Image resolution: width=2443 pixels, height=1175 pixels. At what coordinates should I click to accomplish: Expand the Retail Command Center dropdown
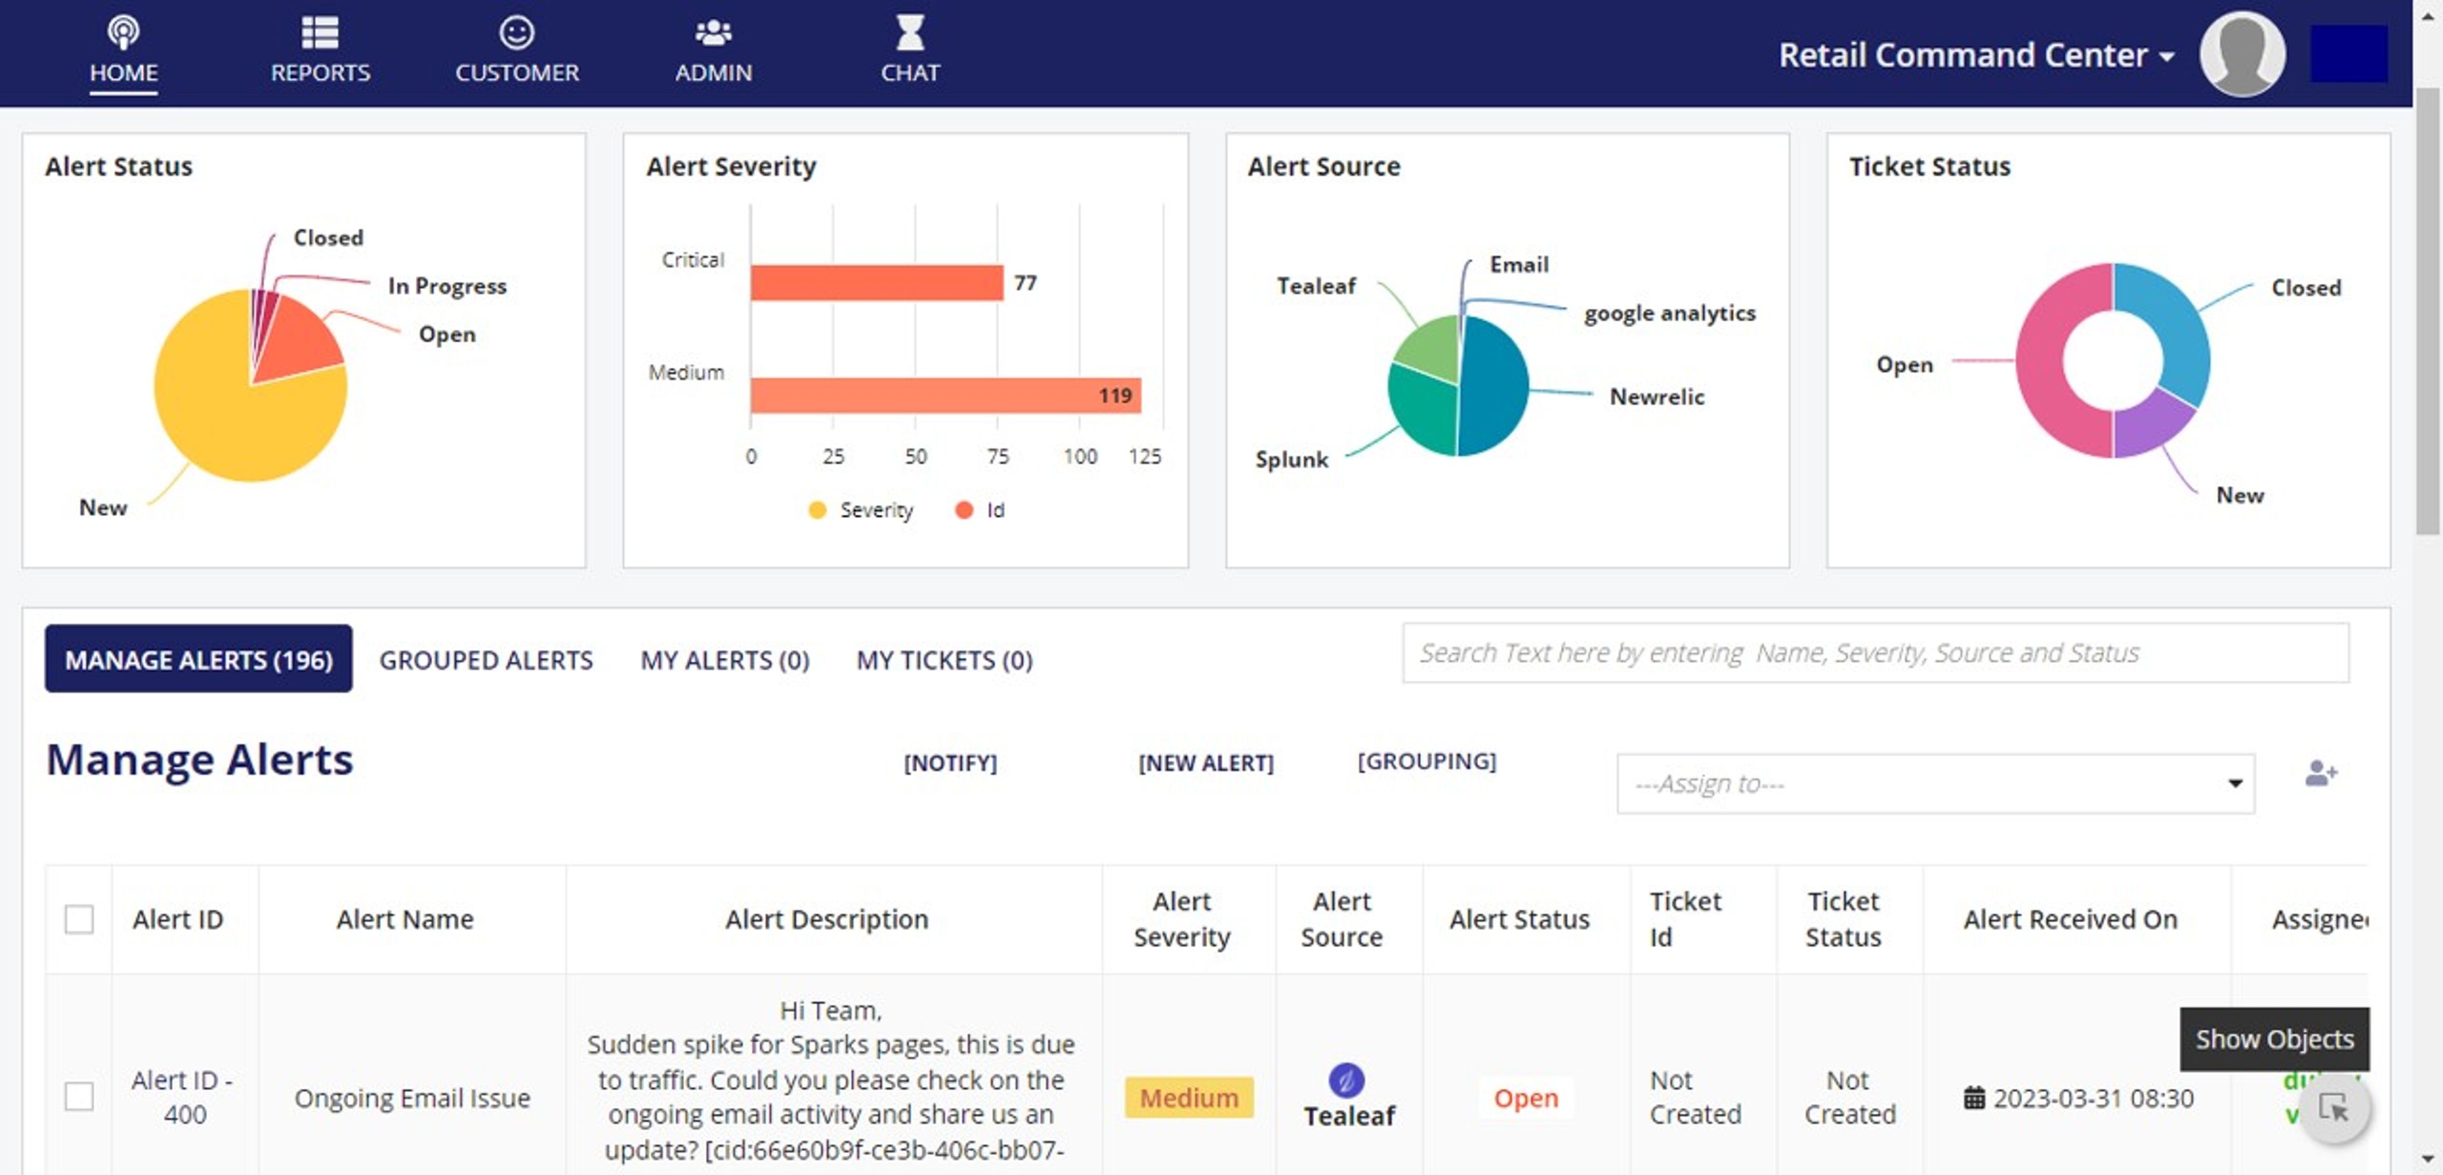[1977, 55]
